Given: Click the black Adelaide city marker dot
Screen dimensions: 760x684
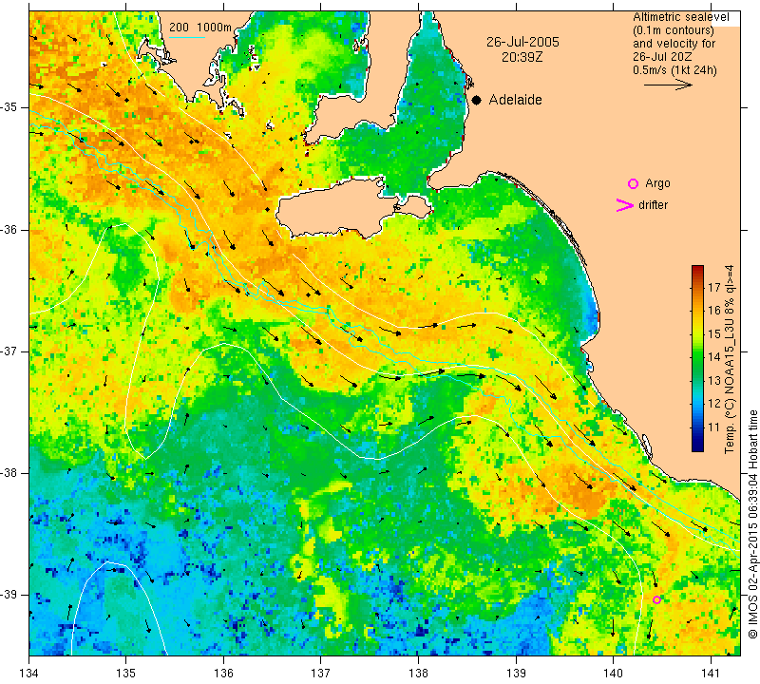Looking at the screenshot, I should (x=477, y=100).
